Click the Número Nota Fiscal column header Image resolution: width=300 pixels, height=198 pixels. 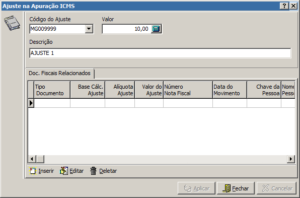[x=188, y=90]
